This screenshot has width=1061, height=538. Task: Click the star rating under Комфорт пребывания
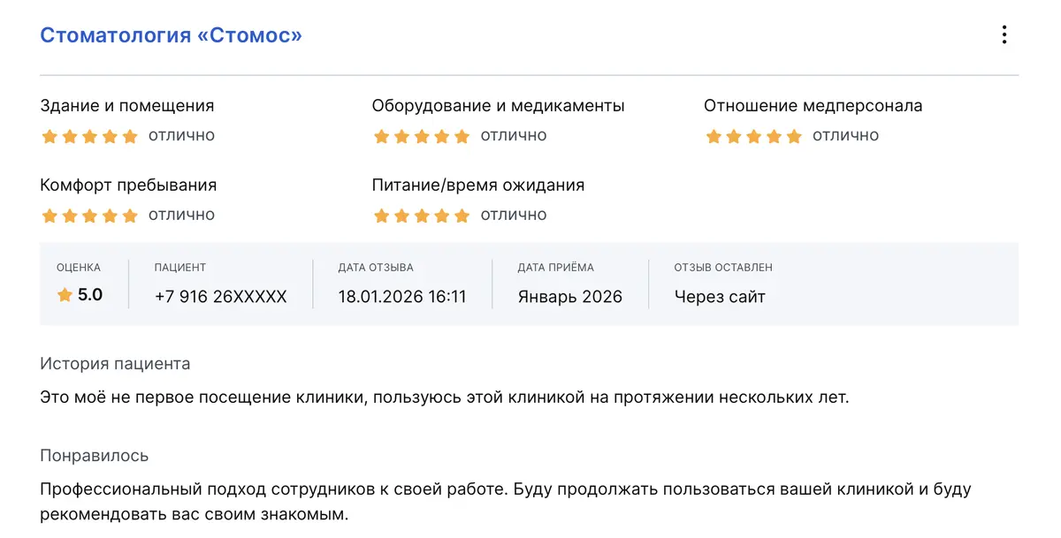90,216
